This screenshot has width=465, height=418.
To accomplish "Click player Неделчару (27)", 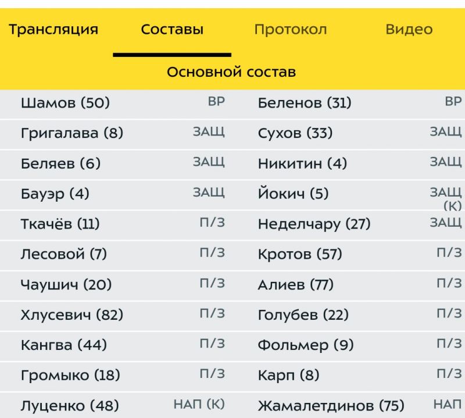I will tap(314, 224).
